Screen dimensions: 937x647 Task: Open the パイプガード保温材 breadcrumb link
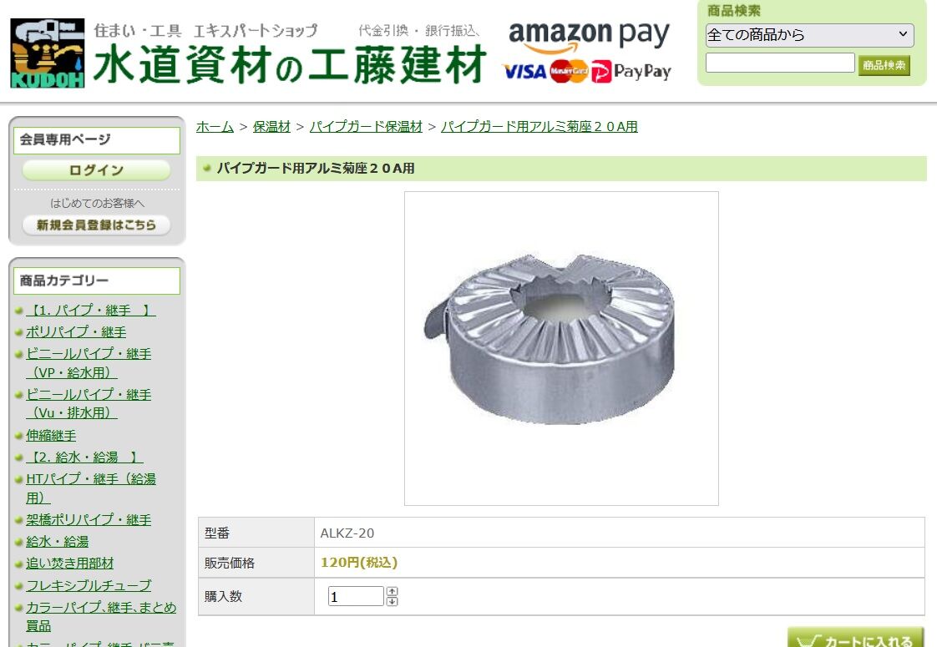[x=366, y=127]
